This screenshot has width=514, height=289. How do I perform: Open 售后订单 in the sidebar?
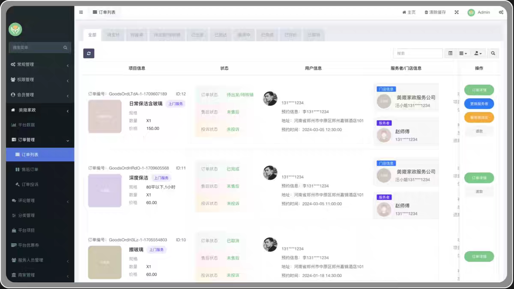tap(40, 169)
